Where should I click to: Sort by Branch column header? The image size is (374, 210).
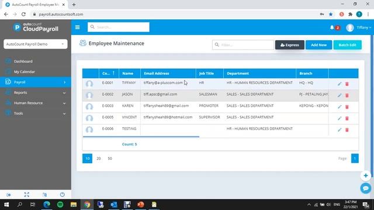(312, 73)
